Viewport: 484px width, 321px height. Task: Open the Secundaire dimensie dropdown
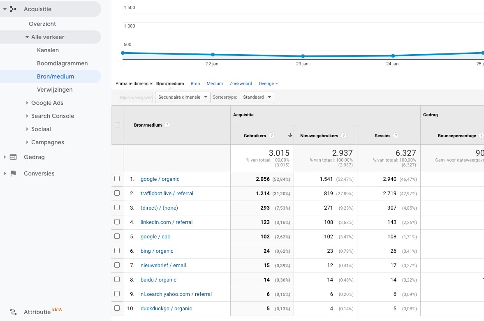pos(183,97)
